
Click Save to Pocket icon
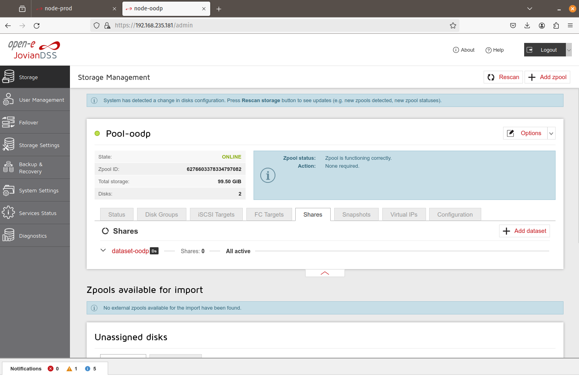click(513, 25)
